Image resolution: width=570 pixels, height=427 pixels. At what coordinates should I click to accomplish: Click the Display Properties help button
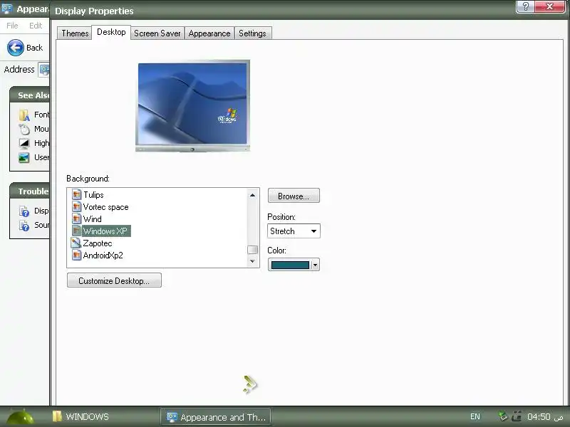525,6
